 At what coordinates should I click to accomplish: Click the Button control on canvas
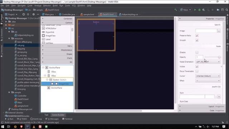(x=96, y=22)
